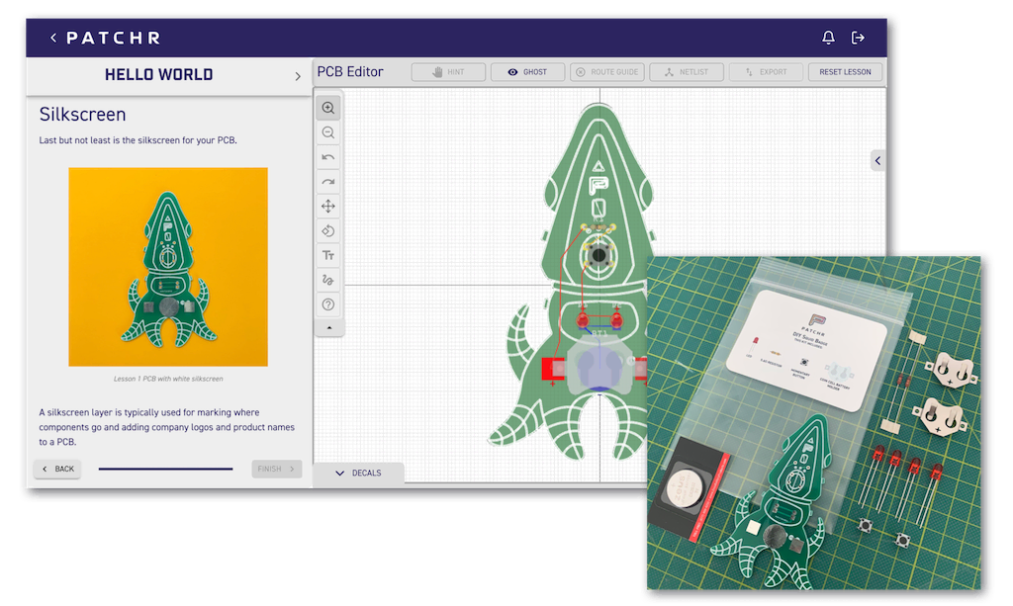1013x606 pixels.
Task: Click the lesson progress bar
Action: tap(165, 470)
